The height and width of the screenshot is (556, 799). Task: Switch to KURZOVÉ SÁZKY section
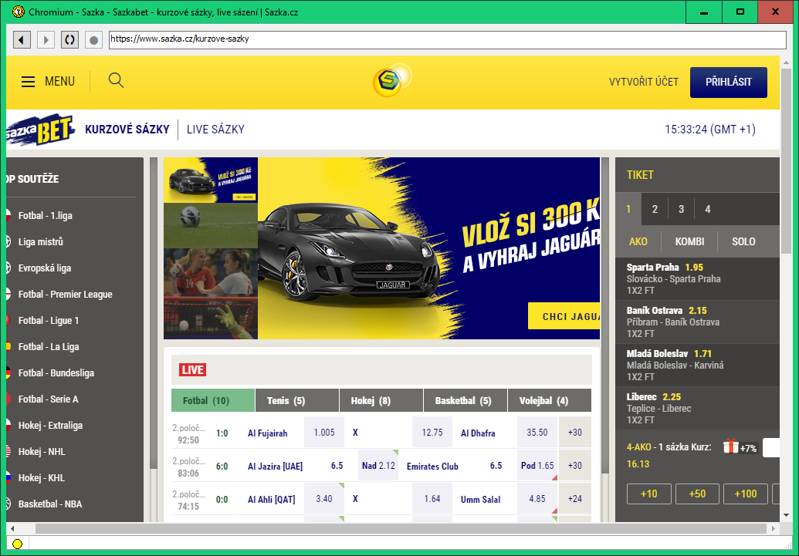[127, 130]
